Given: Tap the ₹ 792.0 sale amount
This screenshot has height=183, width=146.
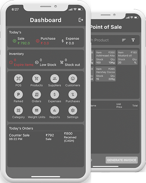Looking at the screenshot, I should 24,43.
